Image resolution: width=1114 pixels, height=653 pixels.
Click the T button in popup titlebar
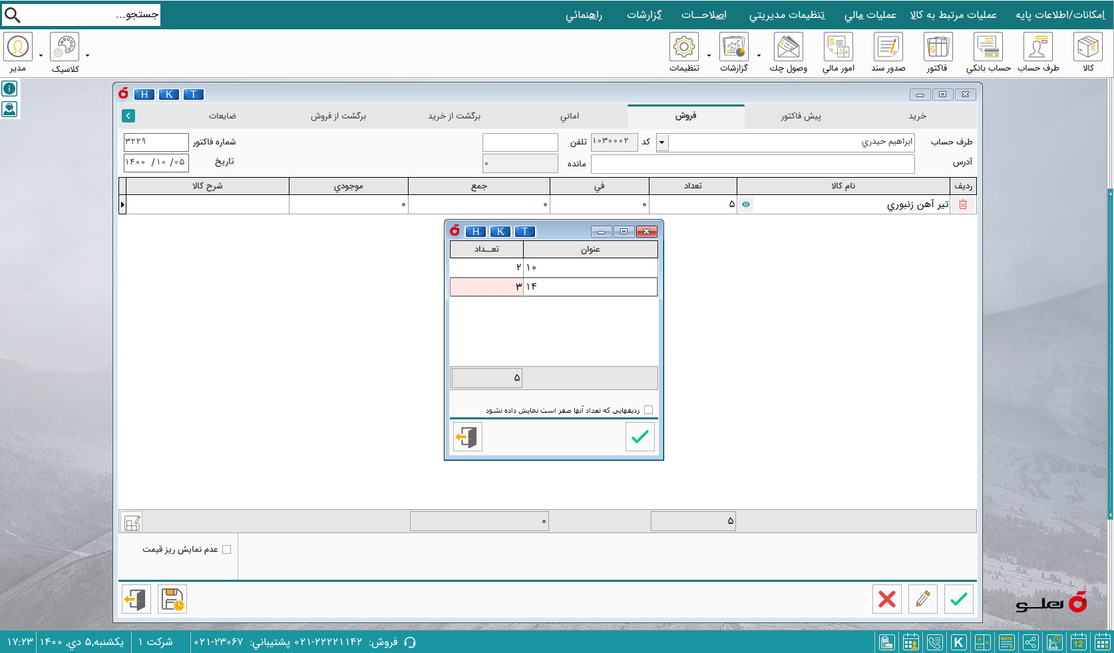[x=524, y=232]
